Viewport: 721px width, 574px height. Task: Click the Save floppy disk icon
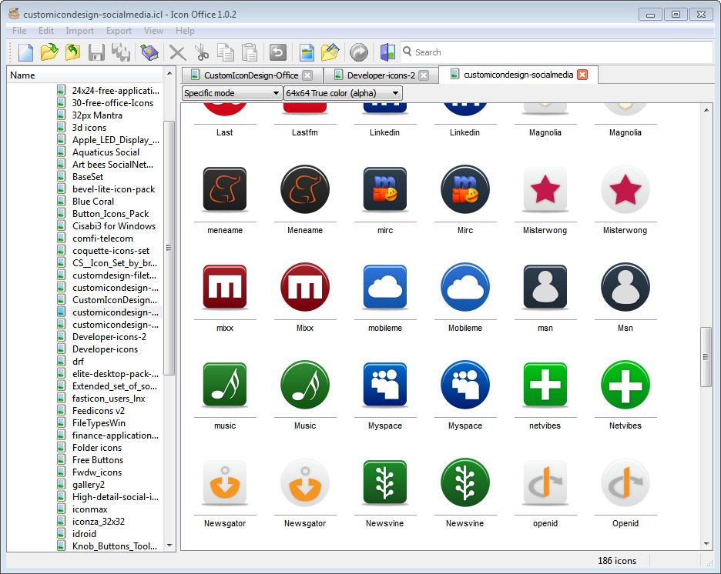click(96, 52)
